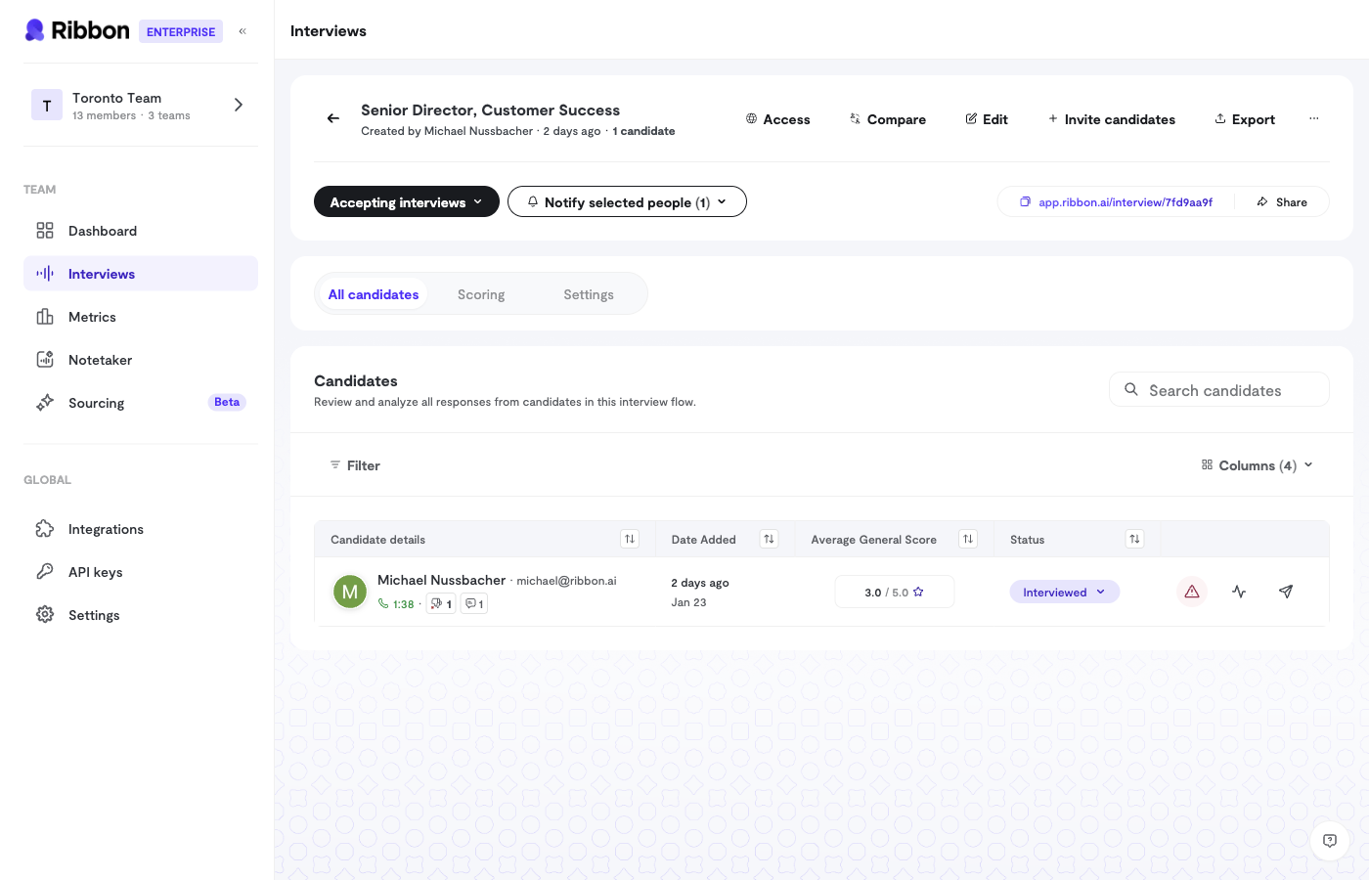The height and width of the screenshot is (880, 1369).
Task: Go back using the left arrow
Action: pos(333,118)
